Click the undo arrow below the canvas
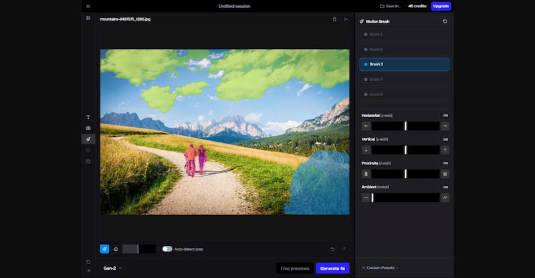The image size is (535, 278). click(x=332, y=249)
